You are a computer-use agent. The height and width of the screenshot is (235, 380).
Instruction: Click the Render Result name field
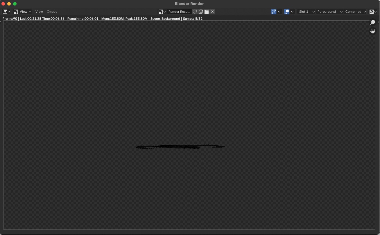[x=179, y=12]
